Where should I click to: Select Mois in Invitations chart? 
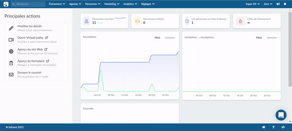[x=259, y=38]
